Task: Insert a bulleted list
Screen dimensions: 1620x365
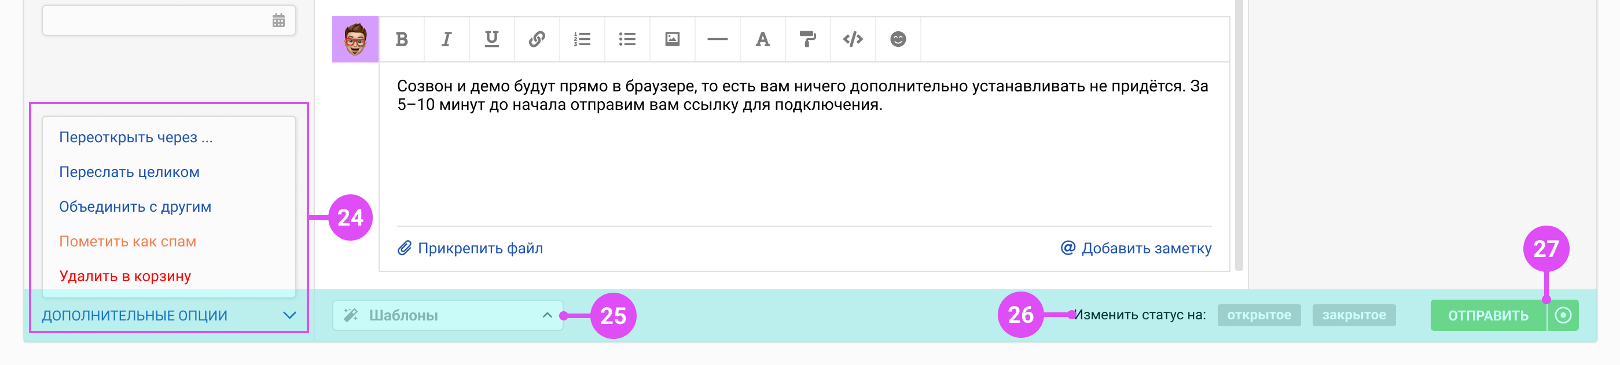Action: [627, 39]
